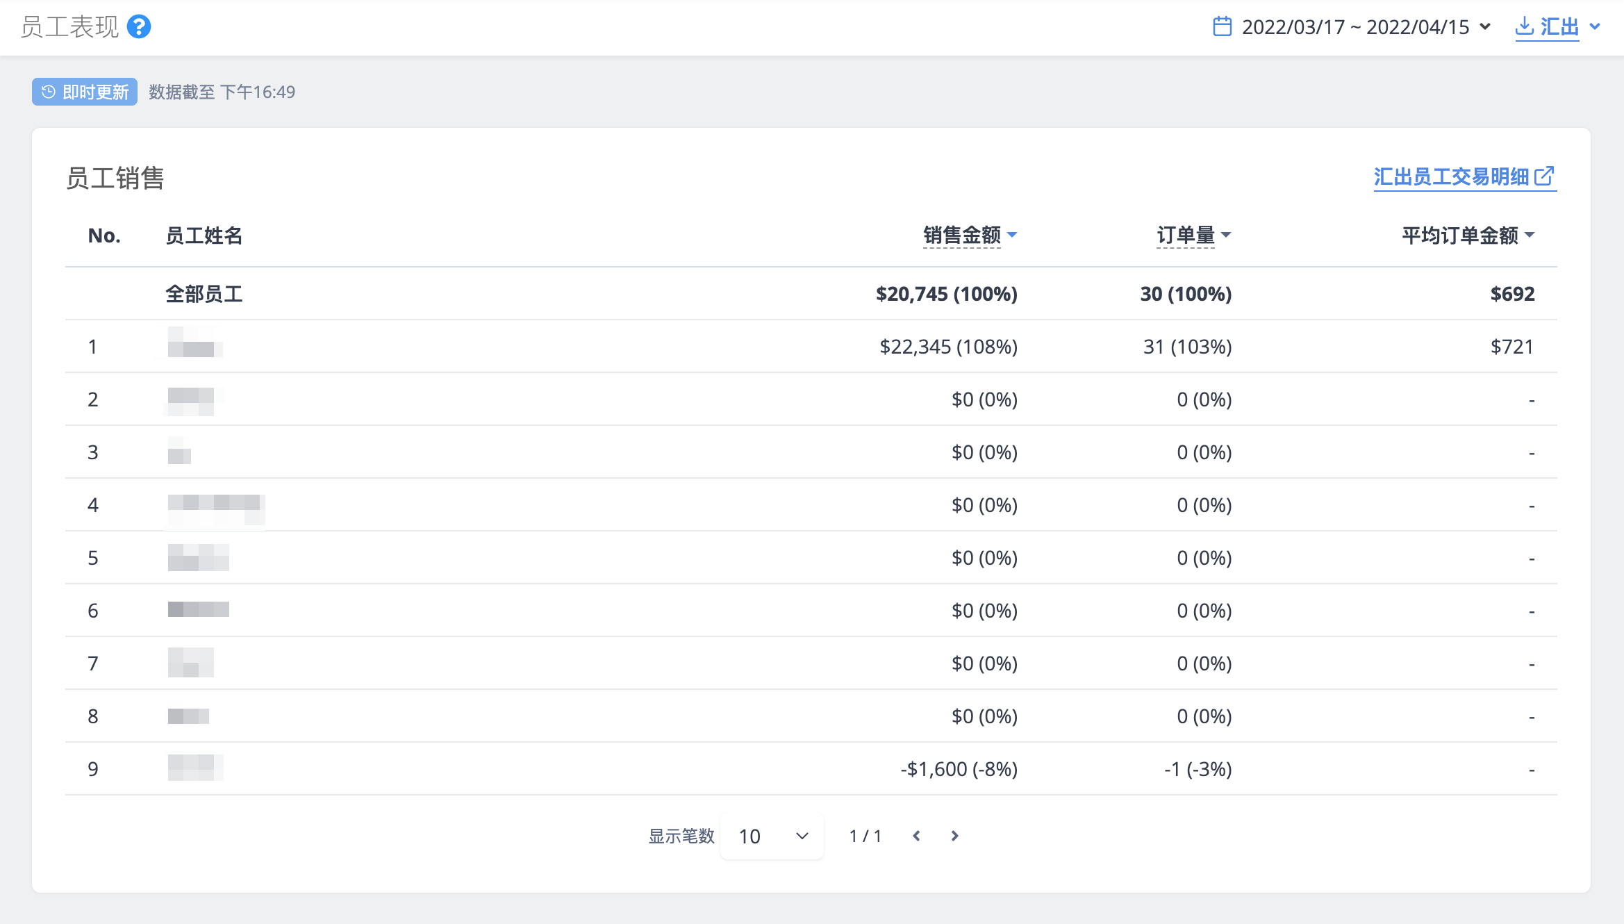Image resolution: width=1624 pixels, height=924 pixels.
Task: Click the 员工销售 section title
Action: (115, 178)
